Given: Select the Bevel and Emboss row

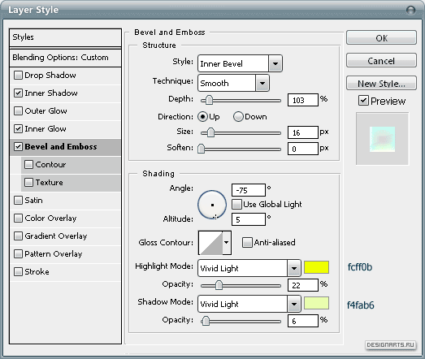Looking at the screenshot, I should tap(65, 146).
